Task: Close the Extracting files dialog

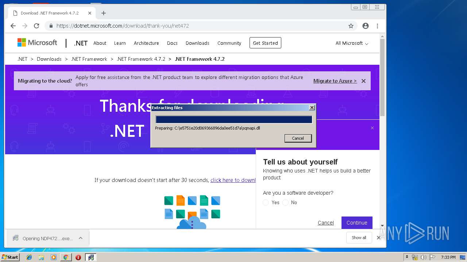Action: point(312,107)
